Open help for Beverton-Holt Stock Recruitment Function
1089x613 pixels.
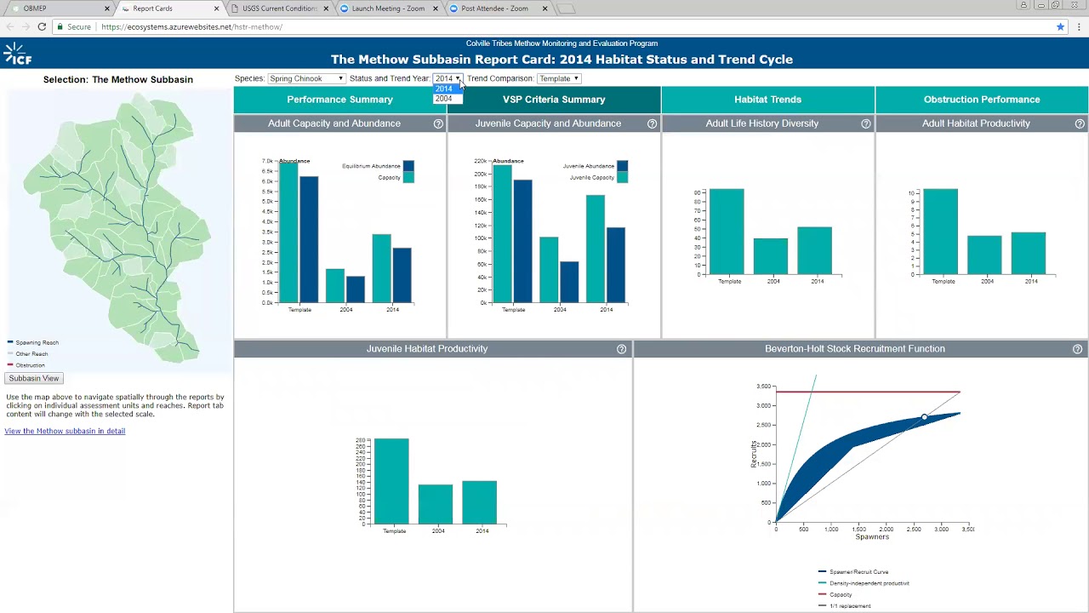pos(1077,349)
